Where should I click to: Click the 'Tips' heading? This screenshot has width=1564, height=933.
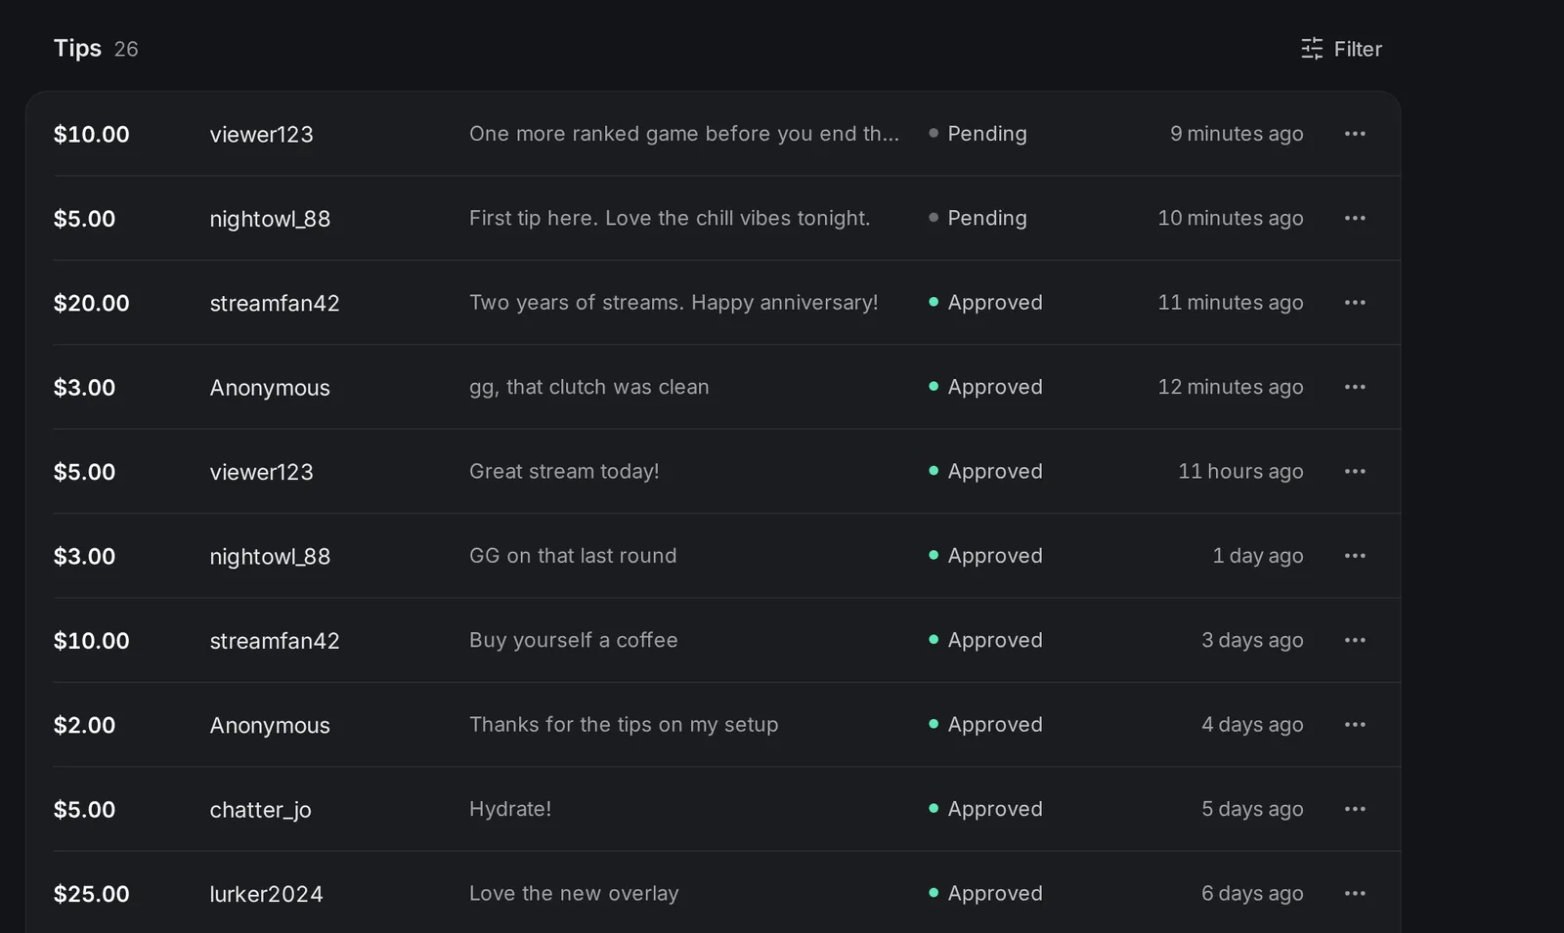pos(77,48)
